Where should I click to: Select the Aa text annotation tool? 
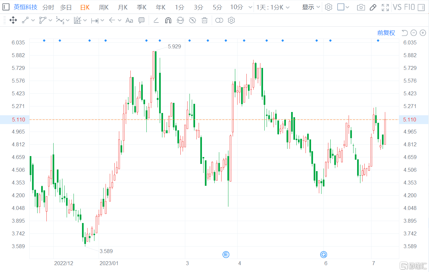[129, 20]
